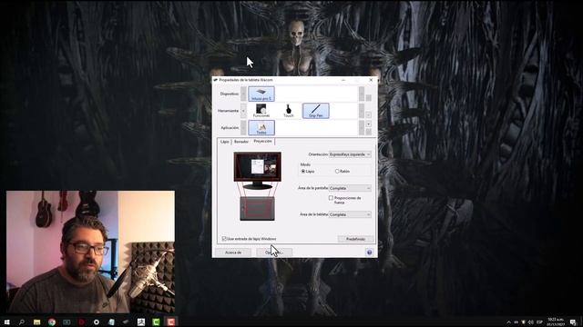The image size is (583, 327).
Task: Click the monitor mapping preview image
Action: [257, 170]
